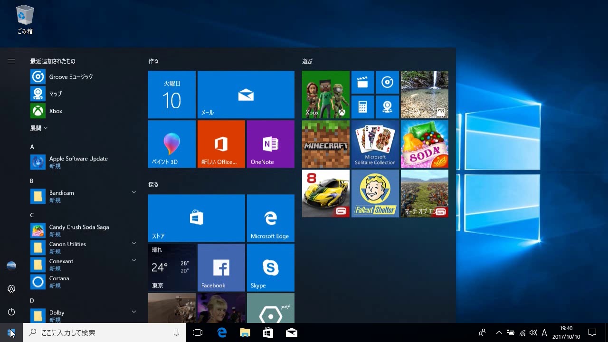
Task: Open the Groove Music app icon
Action: click(38, 76)
